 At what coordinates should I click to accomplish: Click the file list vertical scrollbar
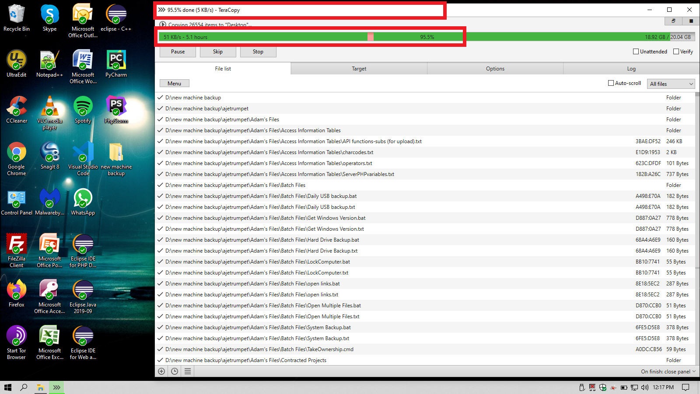[x=697, y=229]
